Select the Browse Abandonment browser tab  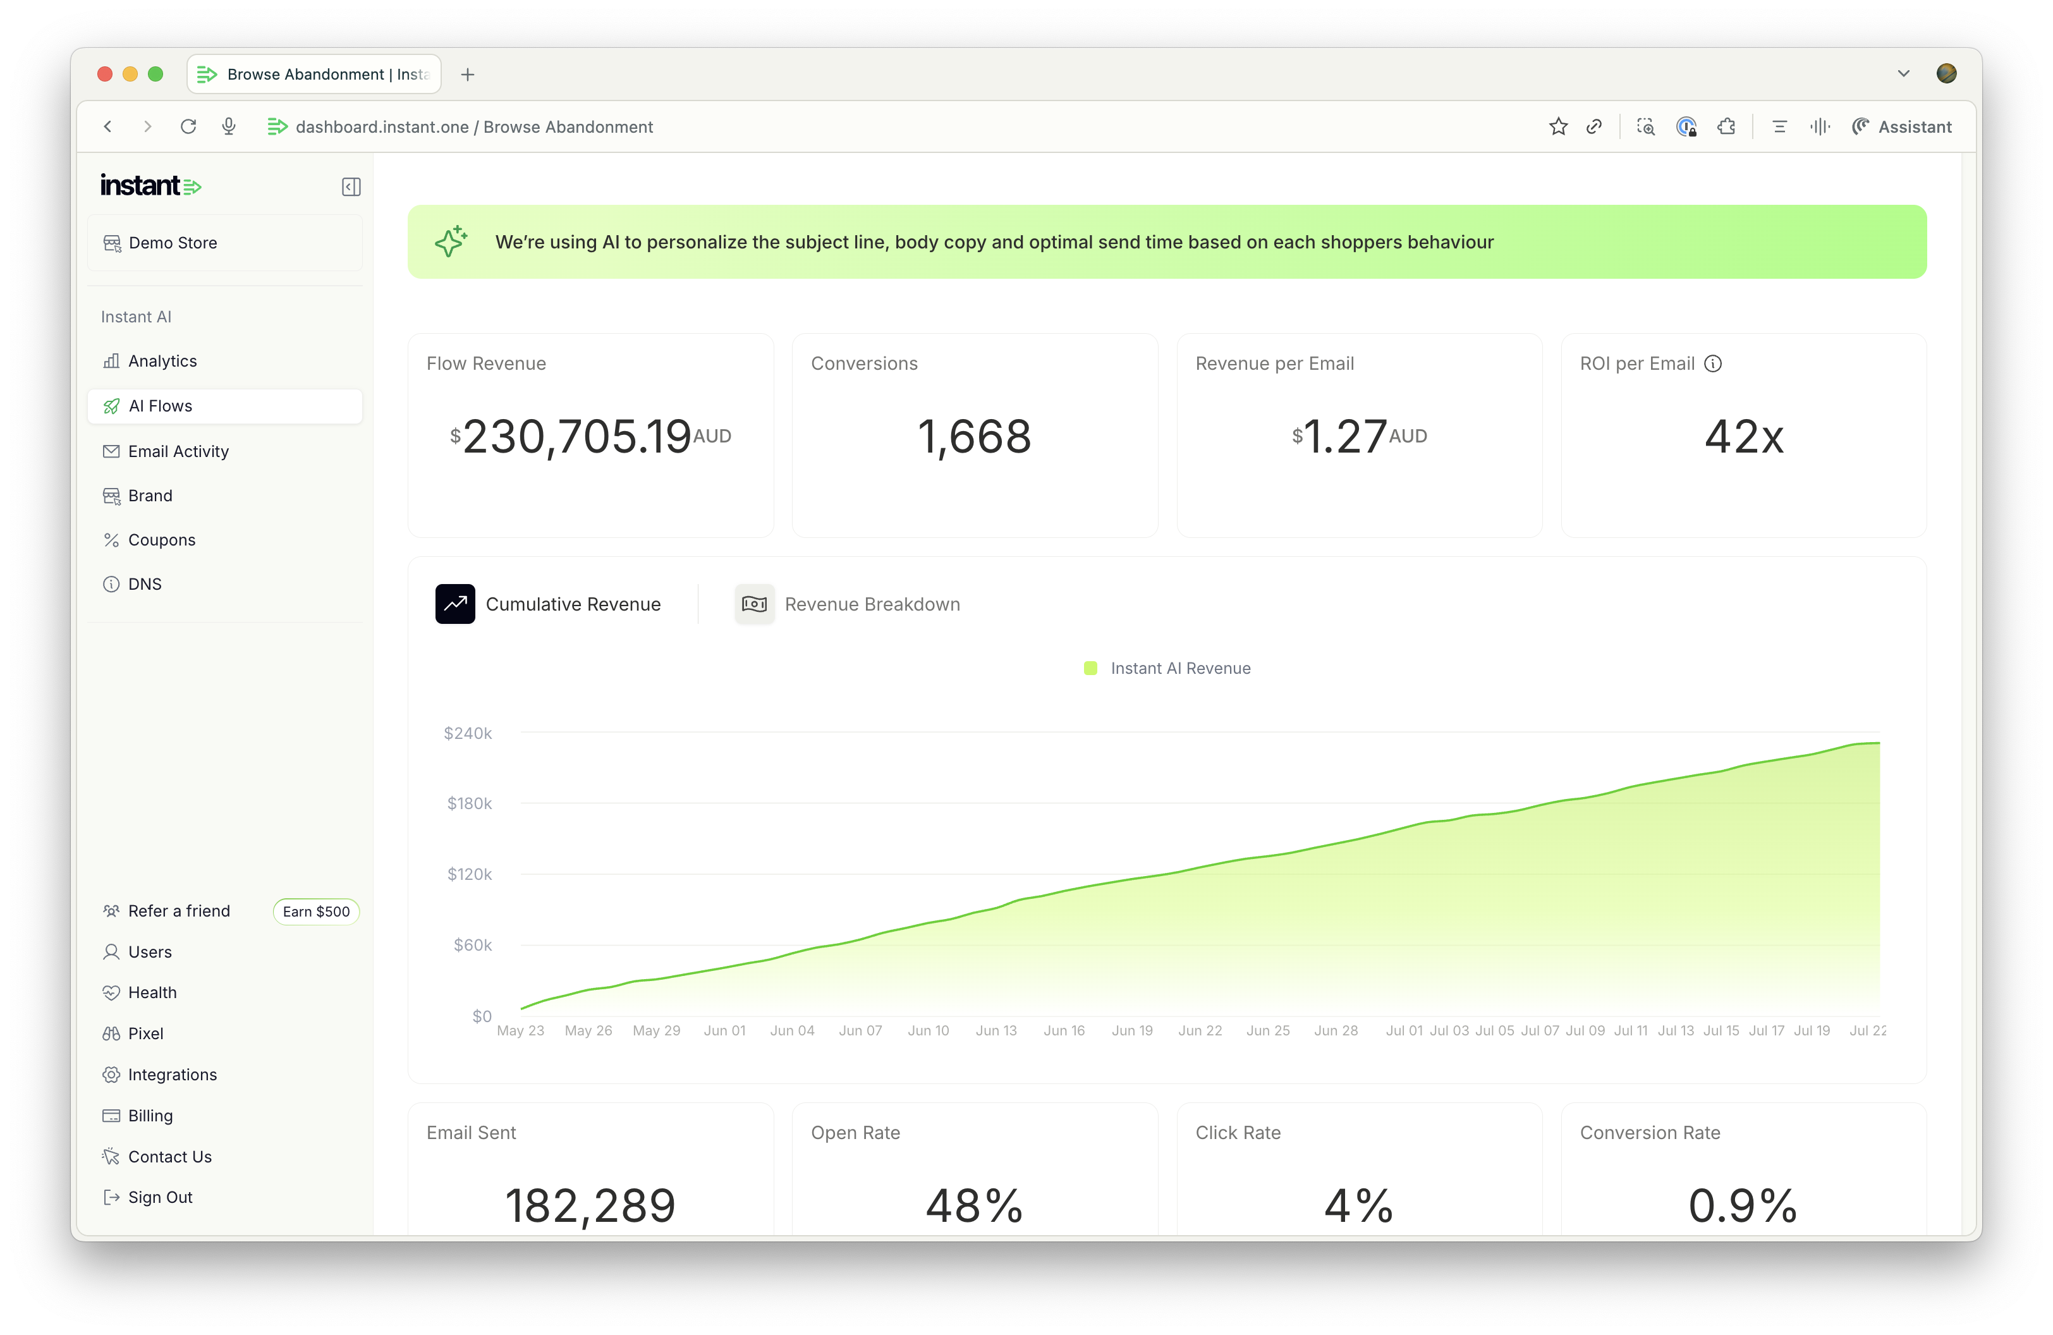coord(314,74)
